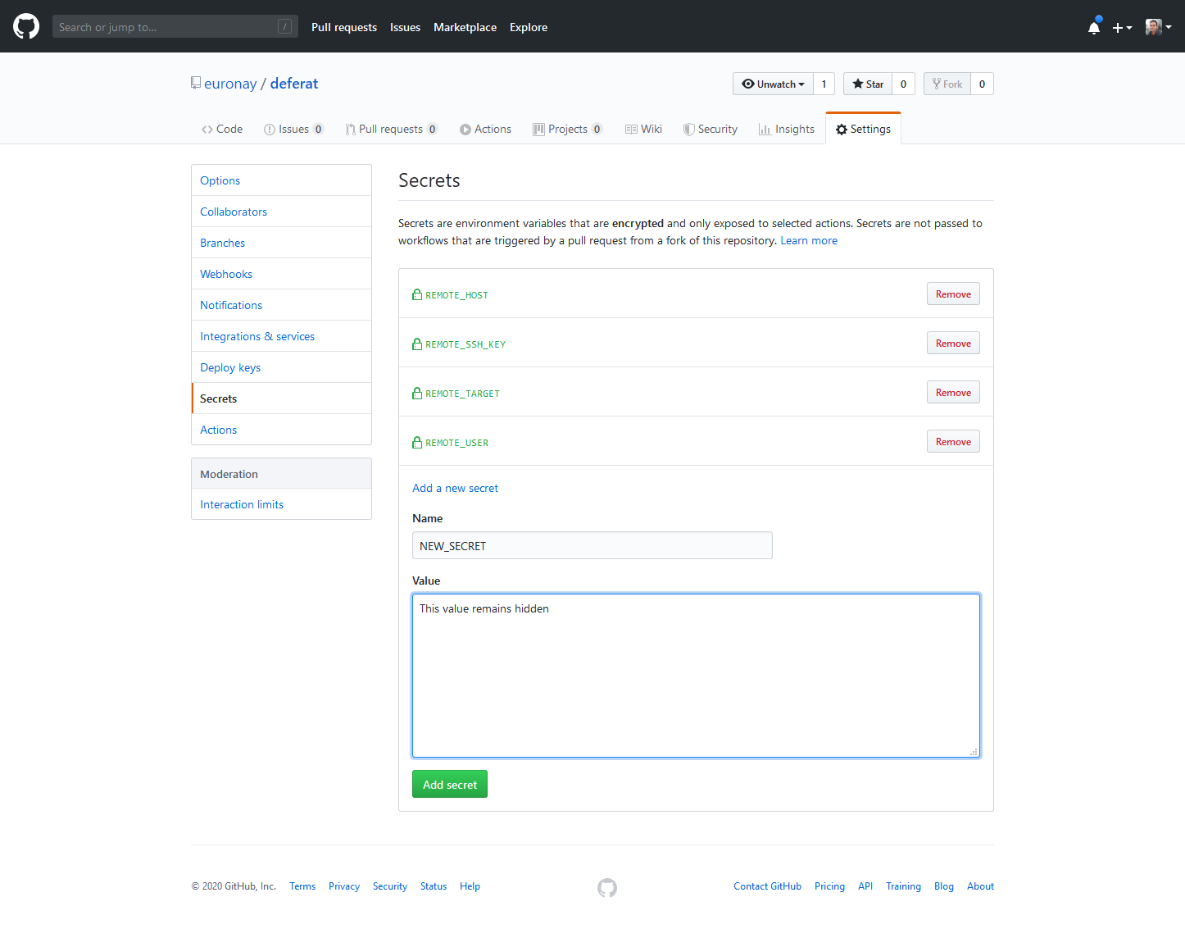Open the footer Privacy link

tap(344, 886)
